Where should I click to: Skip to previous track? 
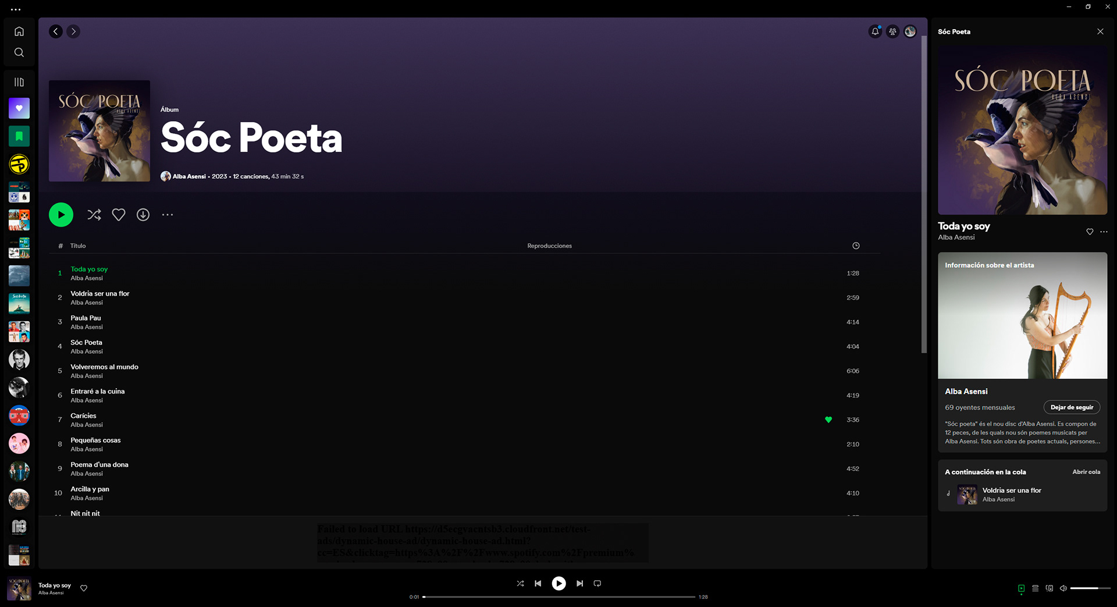[x=538, y=583]
